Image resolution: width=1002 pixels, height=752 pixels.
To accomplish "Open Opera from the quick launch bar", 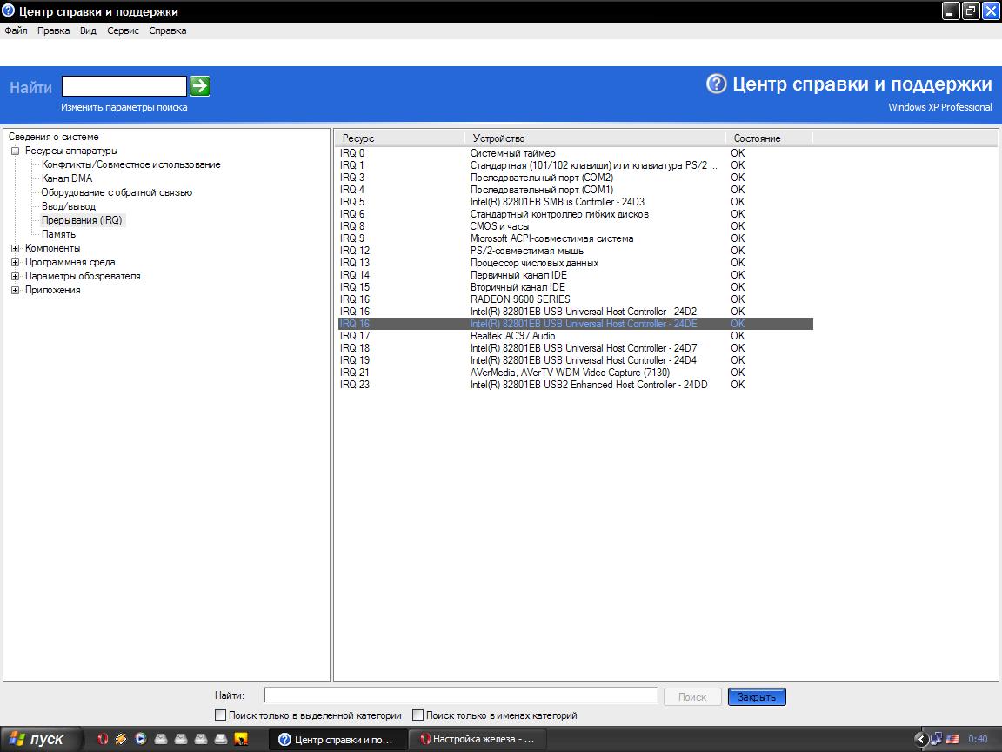I will 103,739.
